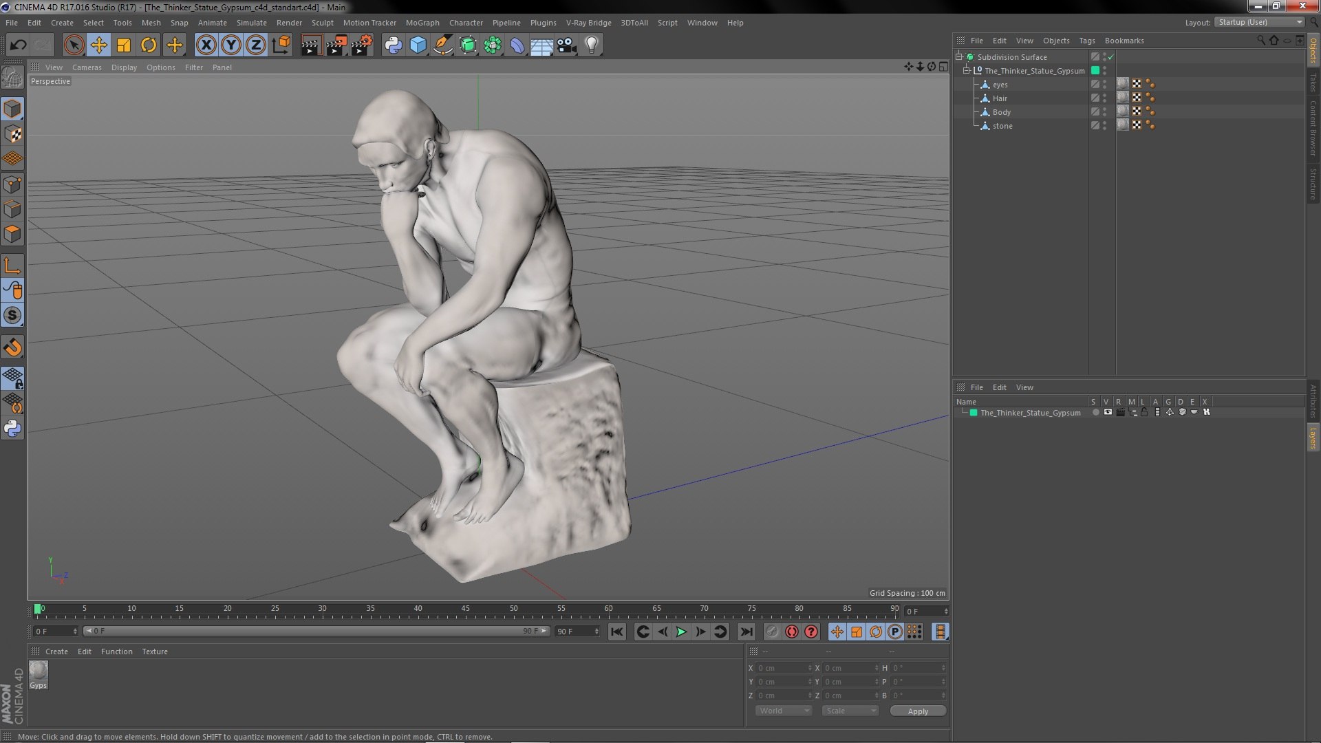Screen dimensions: 1321x743
Task: Click the timeline preview range slider bar
Action: tap(316, 631)
